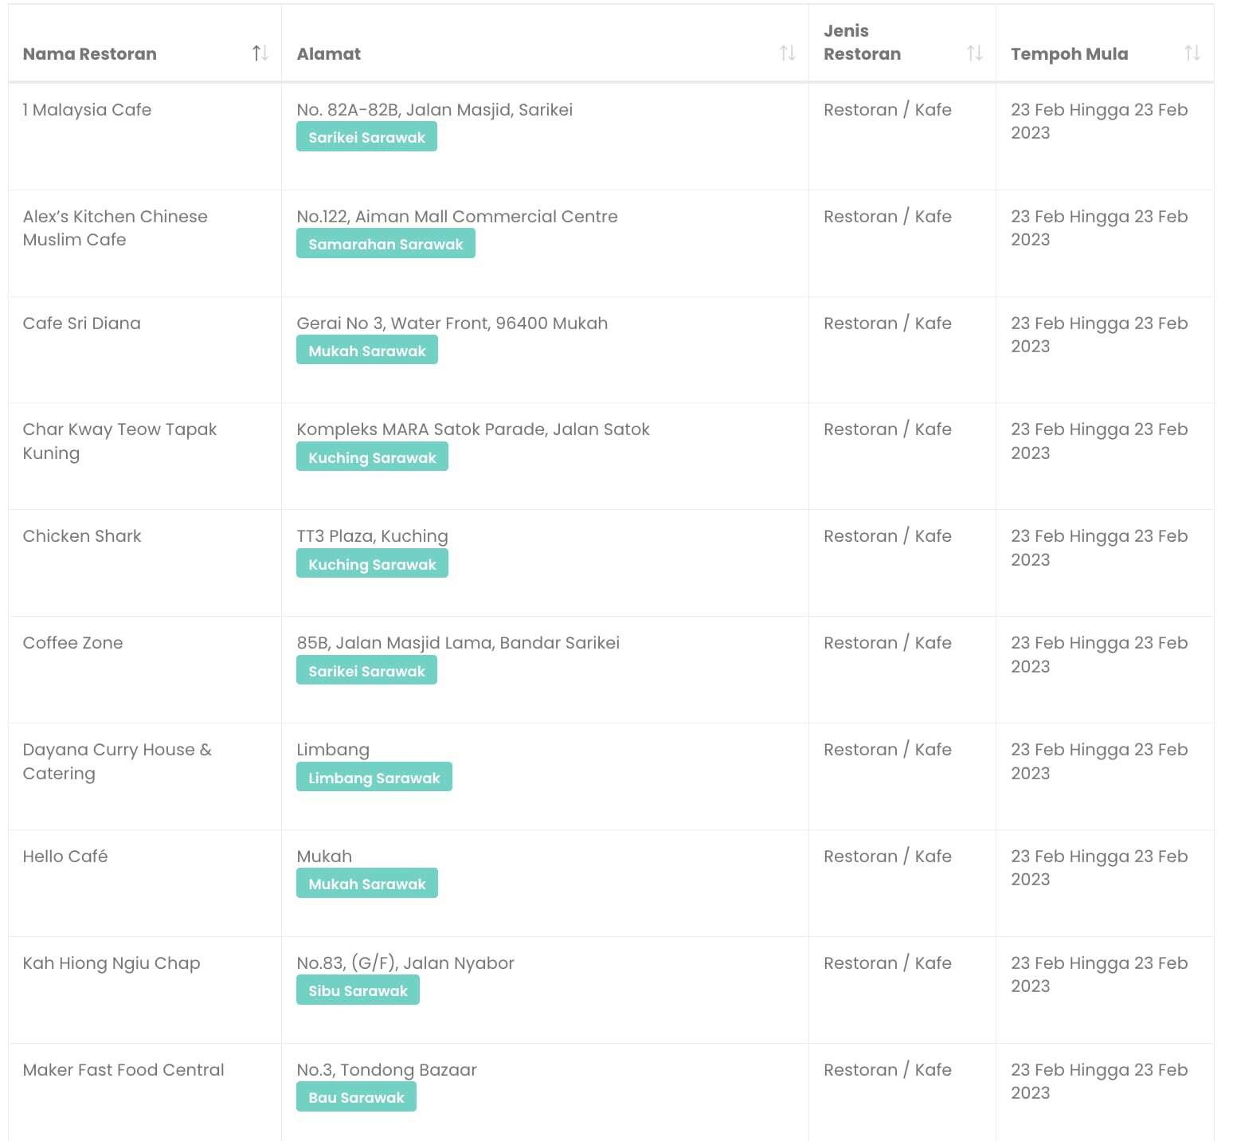Click sort arrows in Alamat column header
The width and height of the screenshot is (1233, 1141).
pos(787,53)
